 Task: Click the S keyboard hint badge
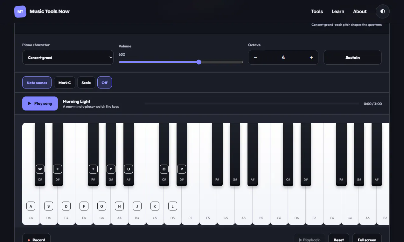(x=49, y=206)
